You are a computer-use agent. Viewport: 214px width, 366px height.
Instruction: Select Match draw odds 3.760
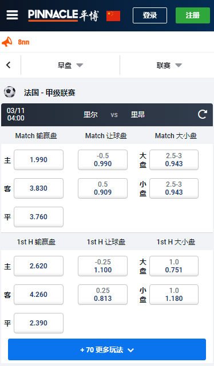click(38, 217)
